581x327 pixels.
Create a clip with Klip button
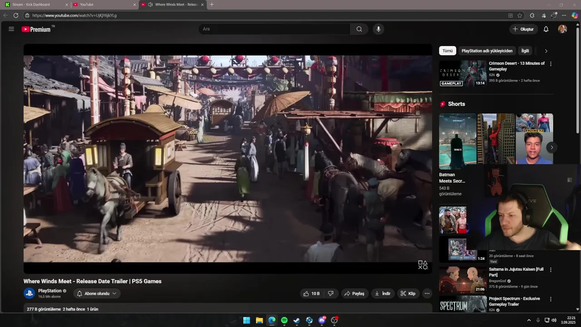408,293
